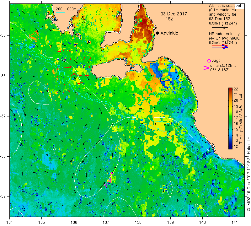Click the '(0.1m contours)' legend line
Screen dimensions: 251x226
point(222,10)
